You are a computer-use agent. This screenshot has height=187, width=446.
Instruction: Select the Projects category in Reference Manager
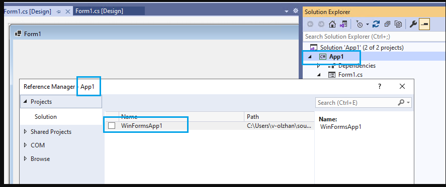(x=61, y=102)
